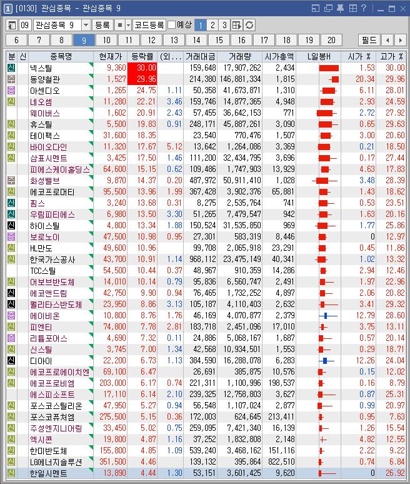Viewport: 410px width, 484px height.
Task: Open help with the question mark icon
Action: tap(364, 8)
